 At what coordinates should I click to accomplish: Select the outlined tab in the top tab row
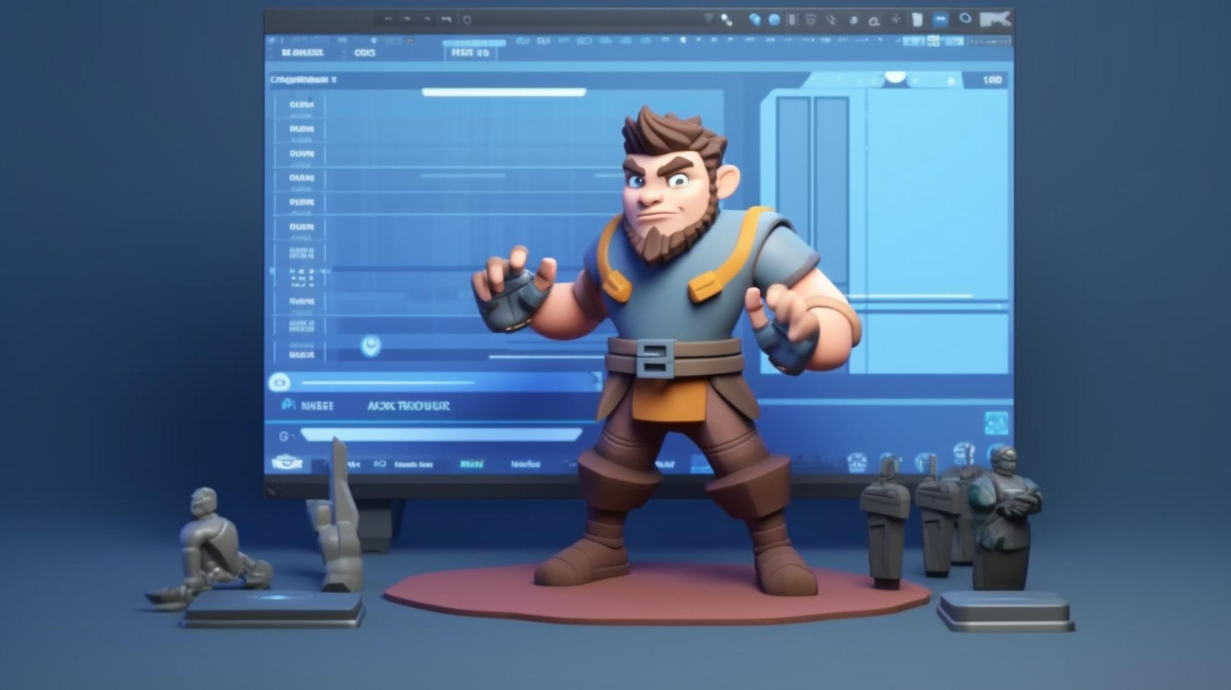click(x=470, y=53)
